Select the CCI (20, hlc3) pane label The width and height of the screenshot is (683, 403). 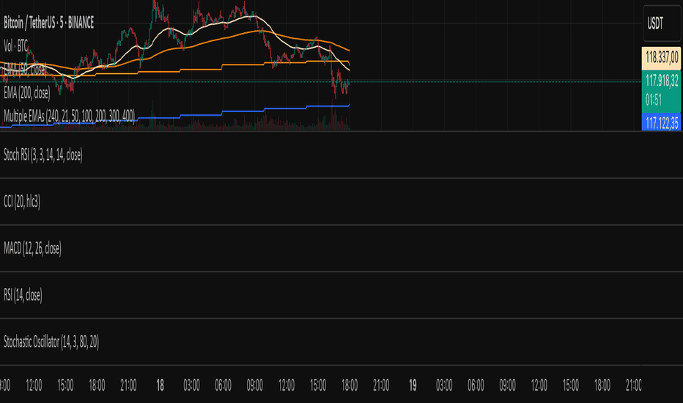[22, 202]
